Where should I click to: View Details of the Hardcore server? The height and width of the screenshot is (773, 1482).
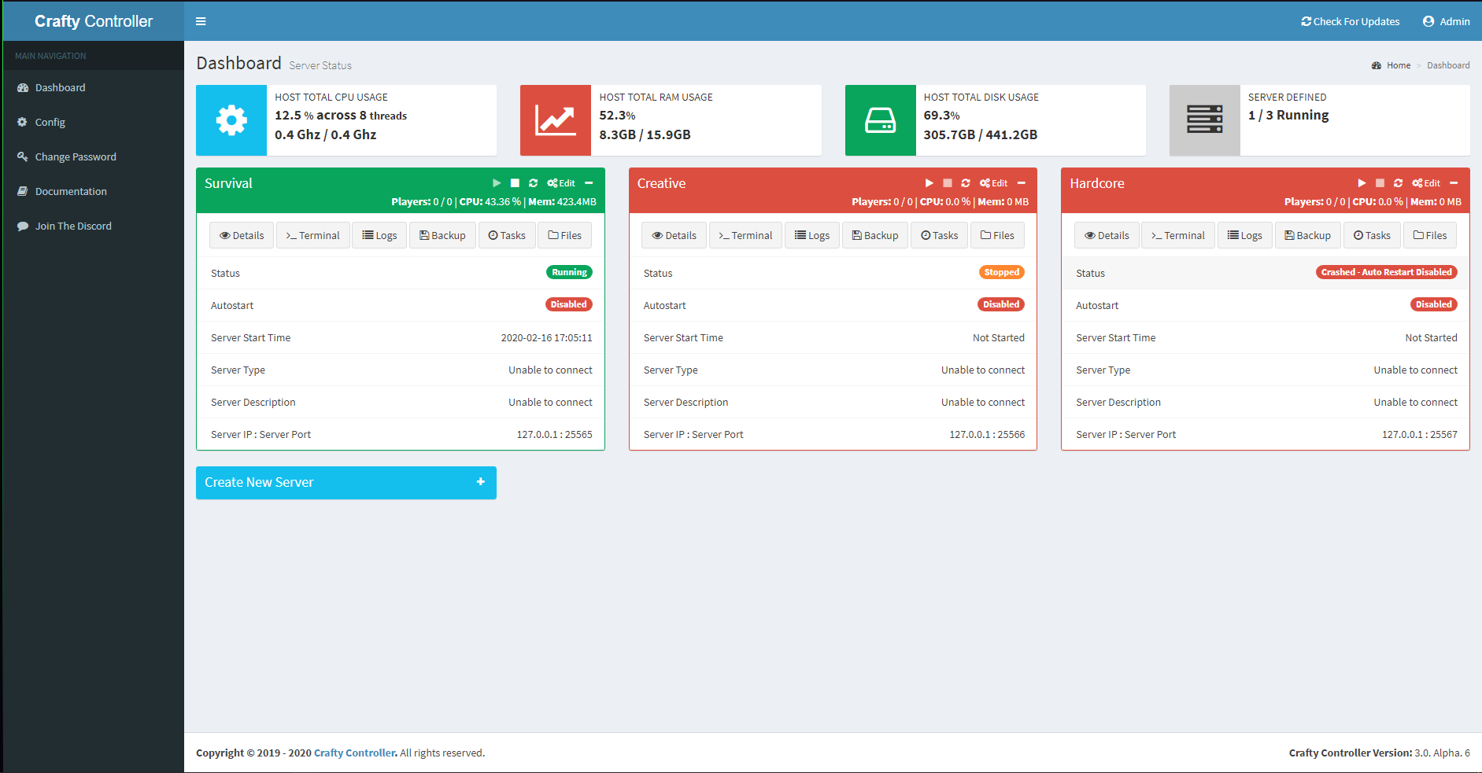pyautogui.click(x=1107, y=234)
